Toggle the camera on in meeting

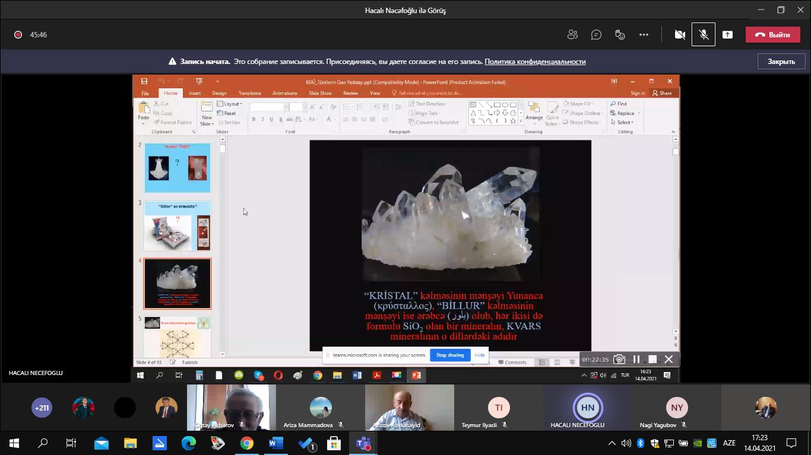click(680, 35)
